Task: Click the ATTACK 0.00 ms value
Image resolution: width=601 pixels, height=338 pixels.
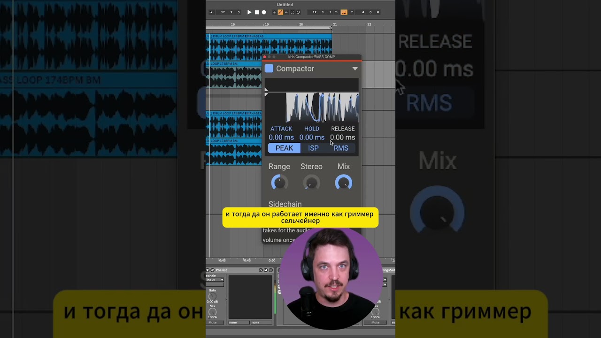Action: pos(281,138)
